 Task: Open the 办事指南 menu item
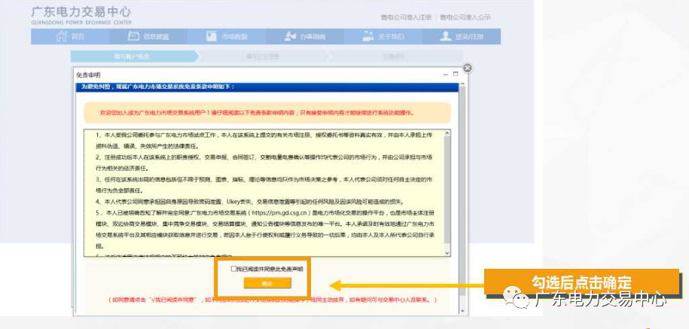coord(309,36)
